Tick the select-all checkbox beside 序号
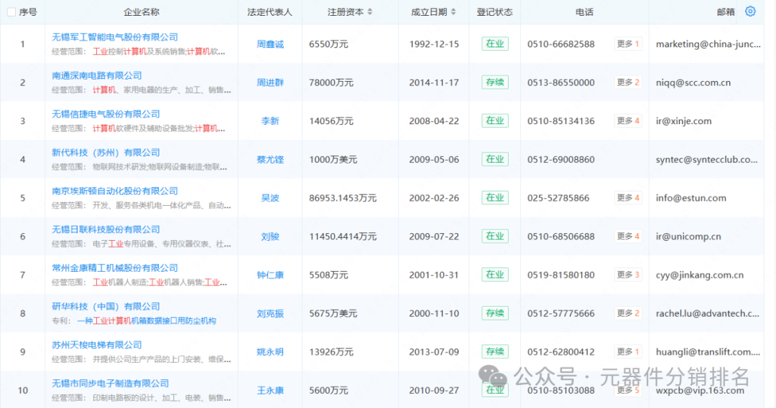The height and width of the screenshot is (408, 776). coord(11,12)
